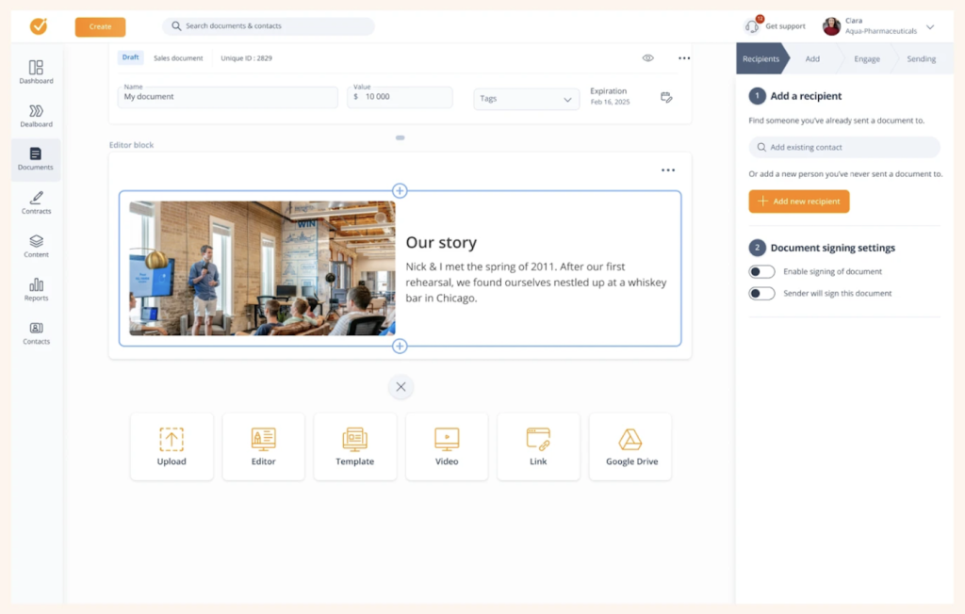The height and width of the screenshot is (614, 965).
Task: Open the Contracts section
Action: [36, 202]
